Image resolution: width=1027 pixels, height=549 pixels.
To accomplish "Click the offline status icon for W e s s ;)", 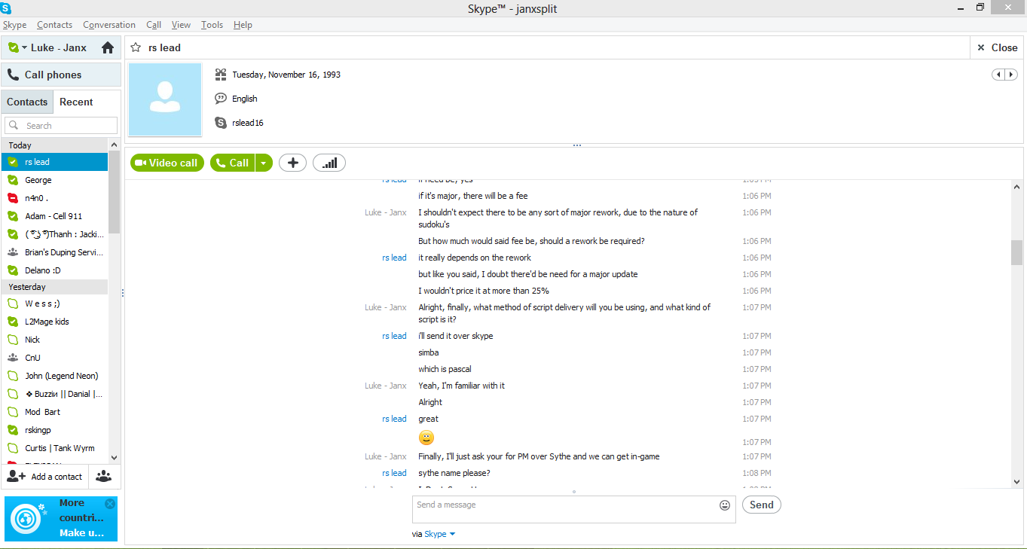I will click(12, 303).
